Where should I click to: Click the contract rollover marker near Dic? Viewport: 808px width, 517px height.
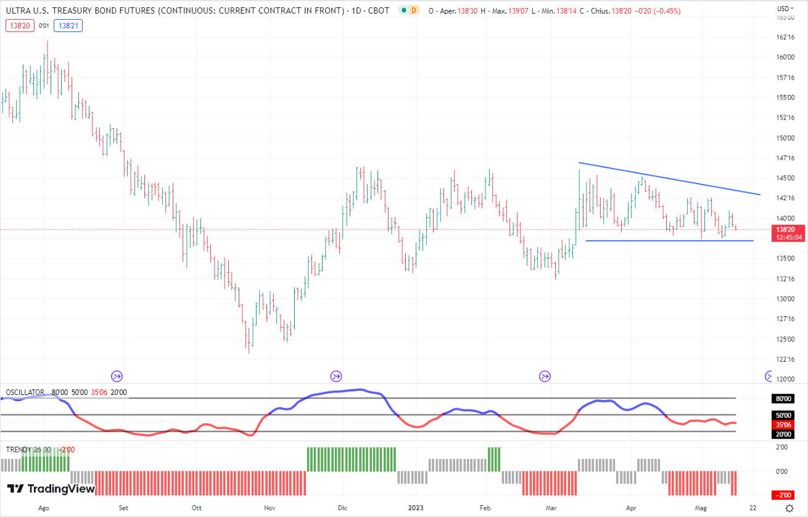tap(336, 376)
